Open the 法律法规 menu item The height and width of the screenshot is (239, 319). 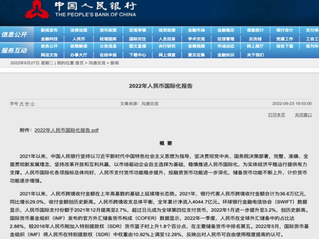click(x=79, y=30)
